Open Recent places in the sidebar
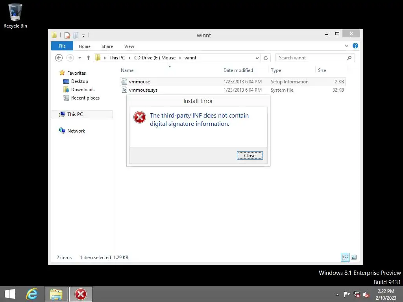 click(85, 98)
